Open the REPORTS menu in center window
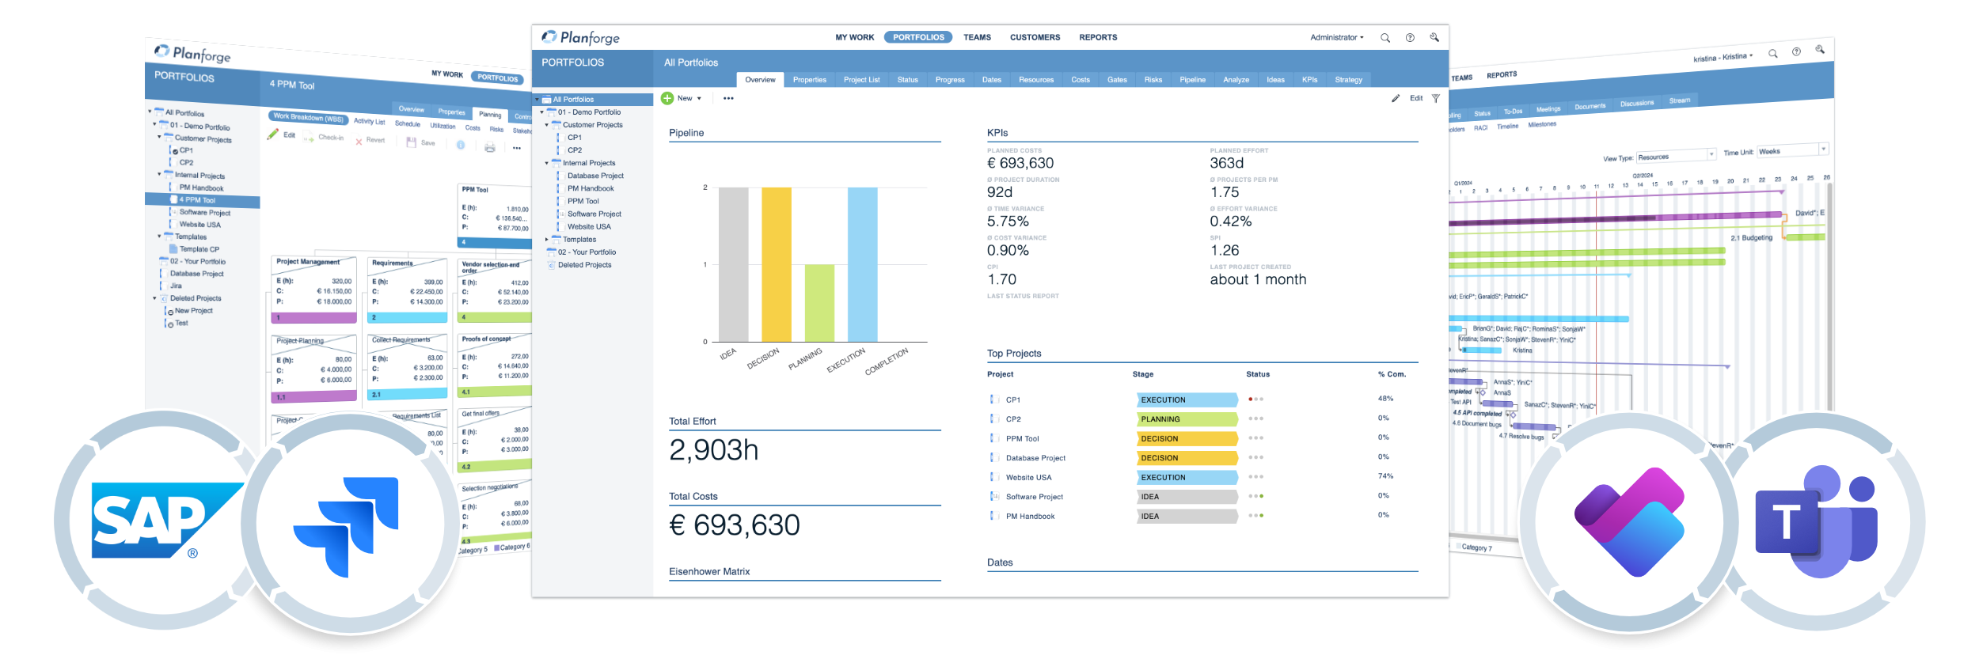Screen dimensions: 1979x659 click(1098, 38)
